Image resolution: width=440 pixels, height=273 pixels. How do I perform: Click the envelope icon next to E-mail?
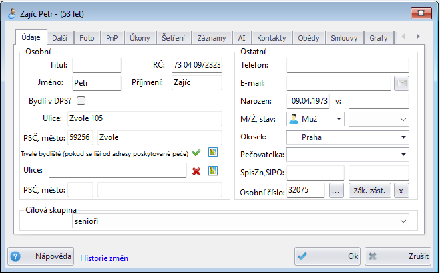point(401,83)
